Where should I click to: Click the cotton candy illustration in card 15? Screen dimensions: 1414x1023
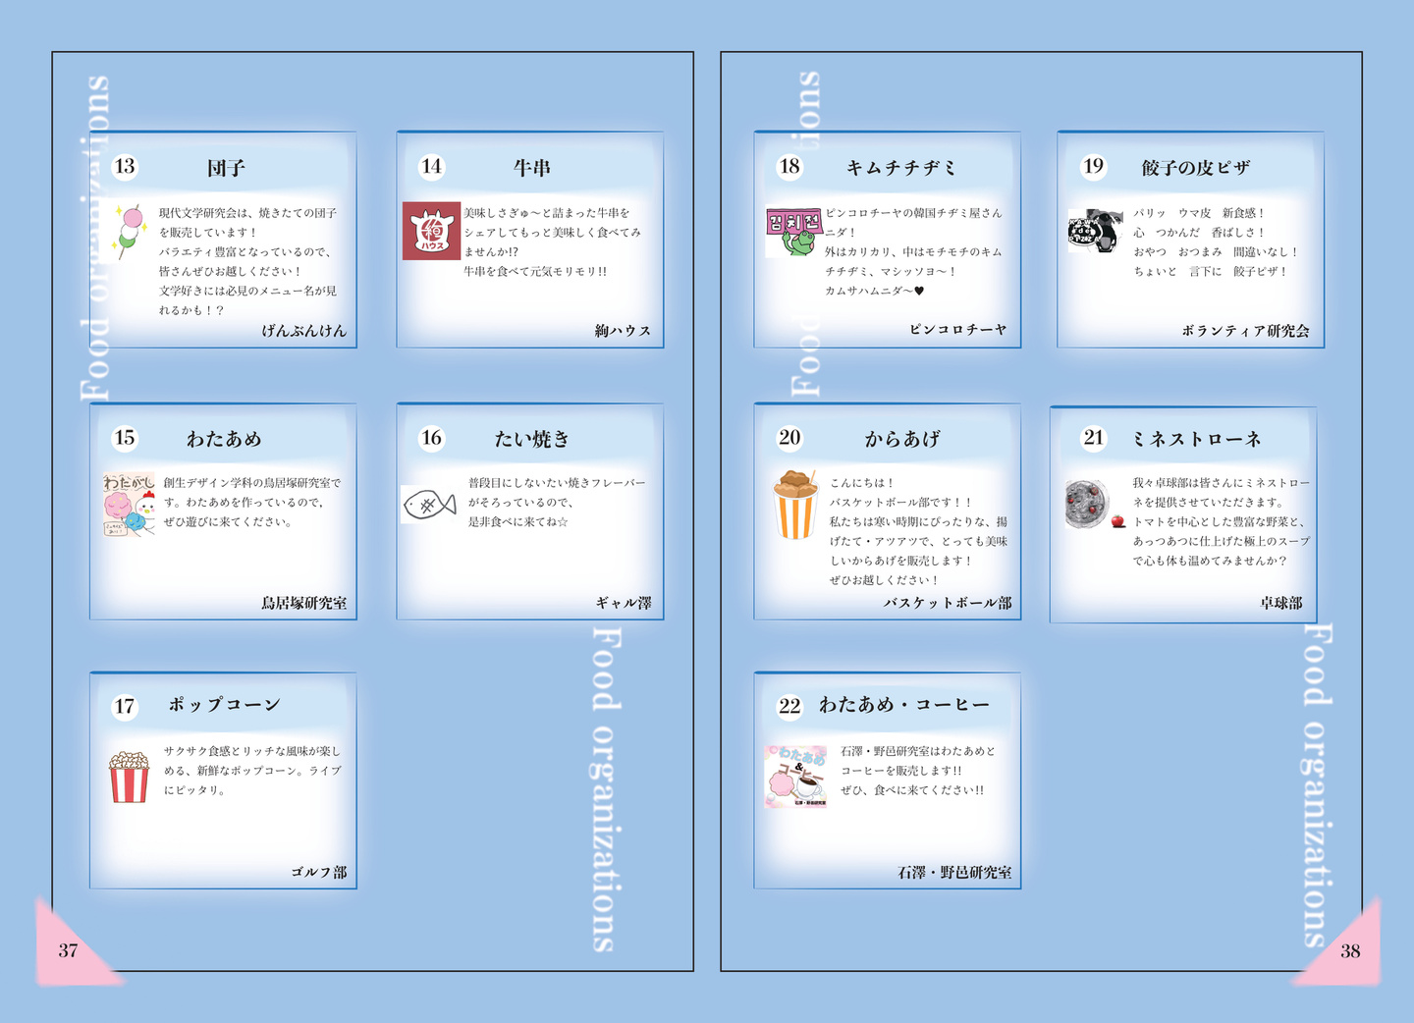(130, 505)
